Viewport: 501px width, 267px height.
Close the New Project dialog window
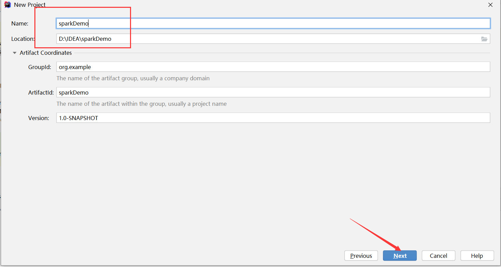click(x=490, y=5)
